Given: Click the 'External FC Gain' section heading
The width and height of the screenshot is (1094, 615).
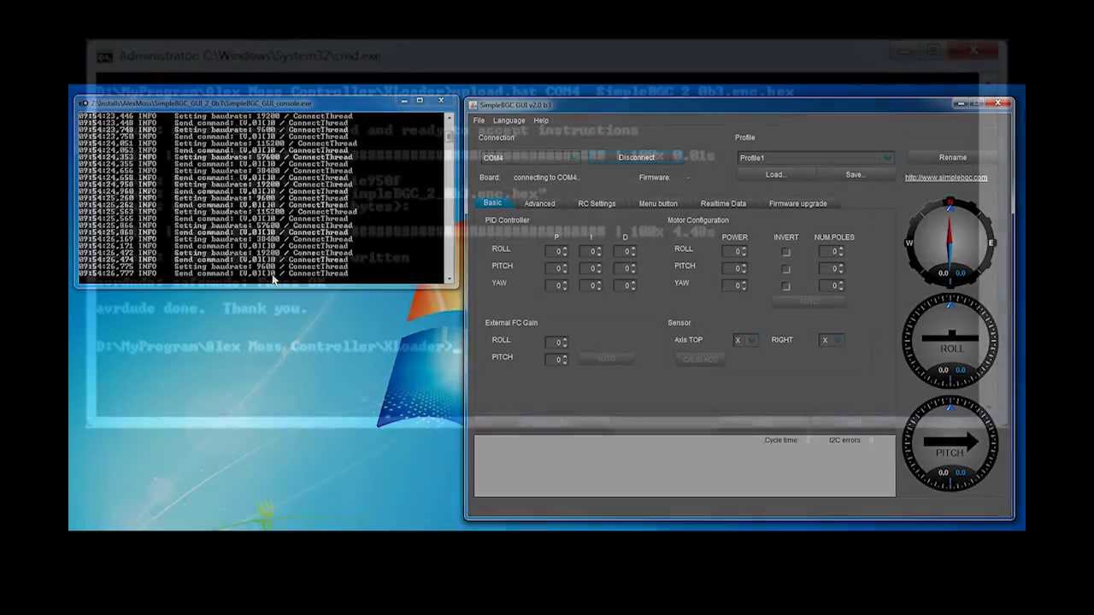Looking at the screenshot, I should pyautogui.click(x=511, y=323).
